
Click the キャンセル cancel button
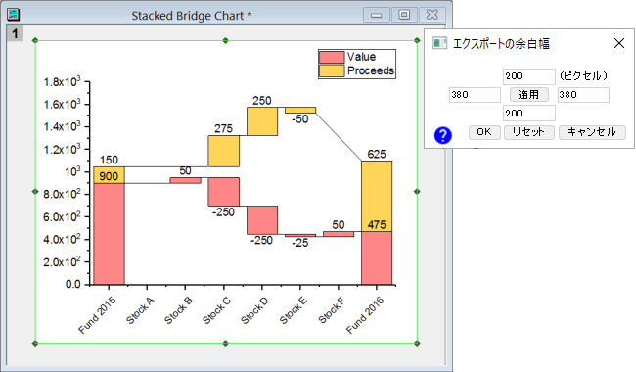[592, 132]
